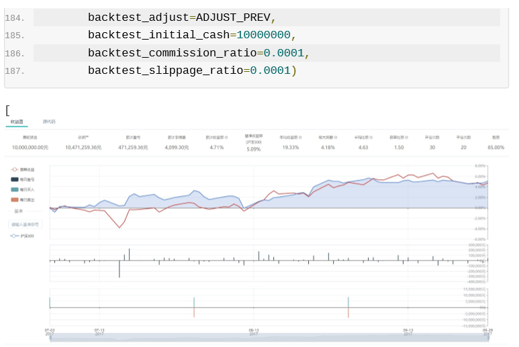Click the 胜率 65.00% statistic
The height and width of the screenshot is (347, 519).
[x=496, y=147]
